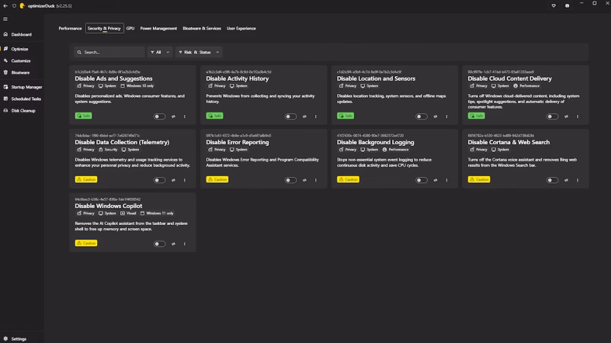The height and width of the screenshot is (343, 611).
Task: Enable Disable Location and Sensors switch
Action: 421,116
